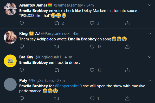The image size is (155, 103).
Task: Share Bra Kay's track tweet
Action: [127, 70]
